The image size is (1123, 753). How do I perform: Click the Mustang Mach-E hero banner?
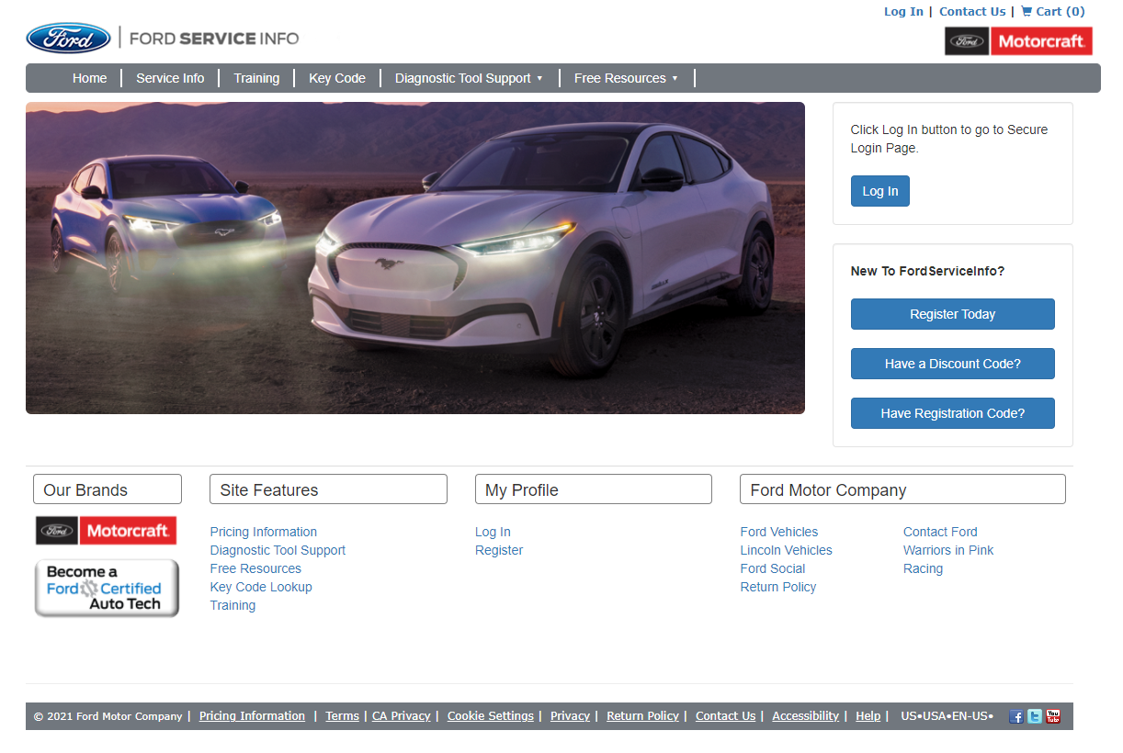point(414,258)
